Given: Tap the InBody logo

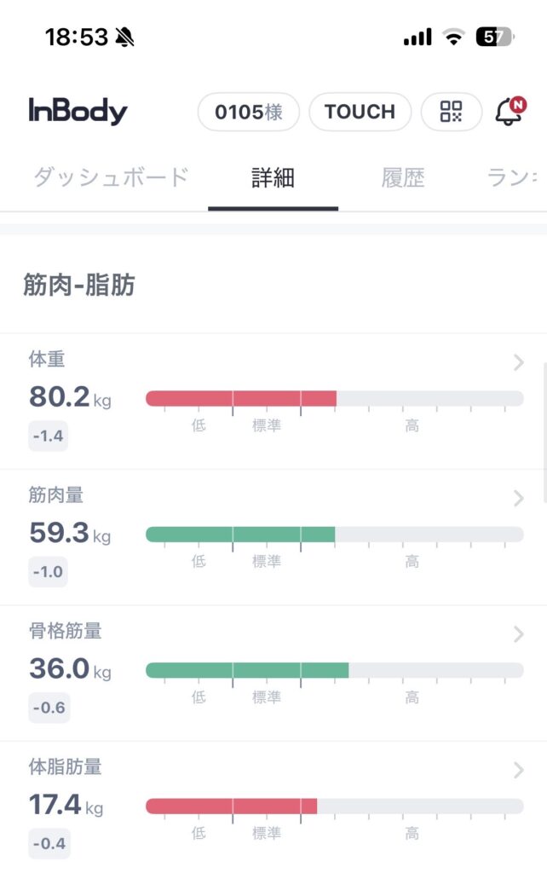Looking at the screenshot, I should point(78,112).
